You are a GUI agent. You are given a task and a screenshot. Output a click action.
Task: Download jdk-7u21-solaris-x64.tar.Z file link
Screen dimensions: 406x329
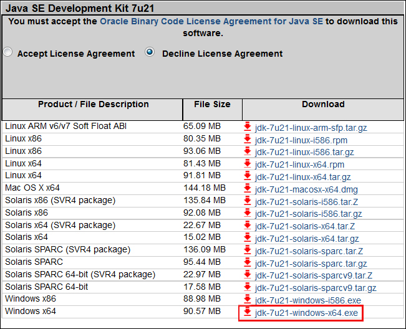point(304,226)
